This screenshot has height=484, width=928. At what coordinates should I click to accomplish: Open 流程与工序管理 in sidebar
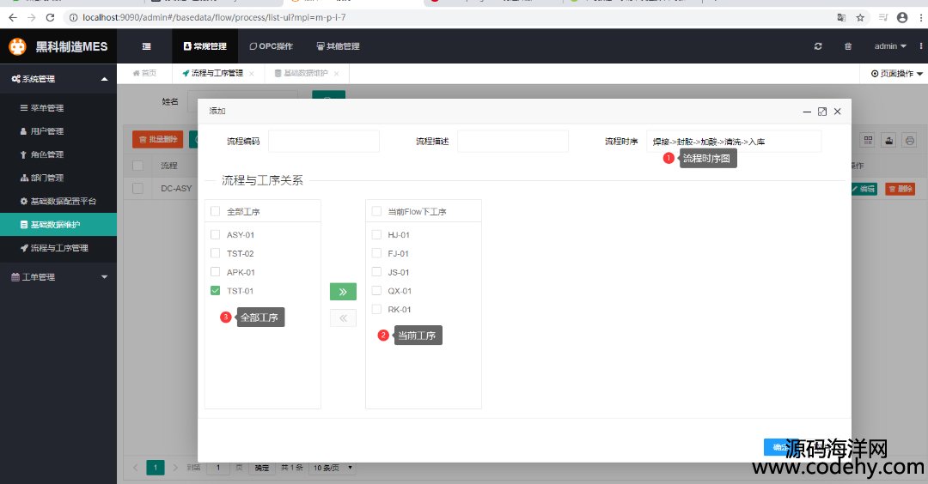(x=58, y=248)
